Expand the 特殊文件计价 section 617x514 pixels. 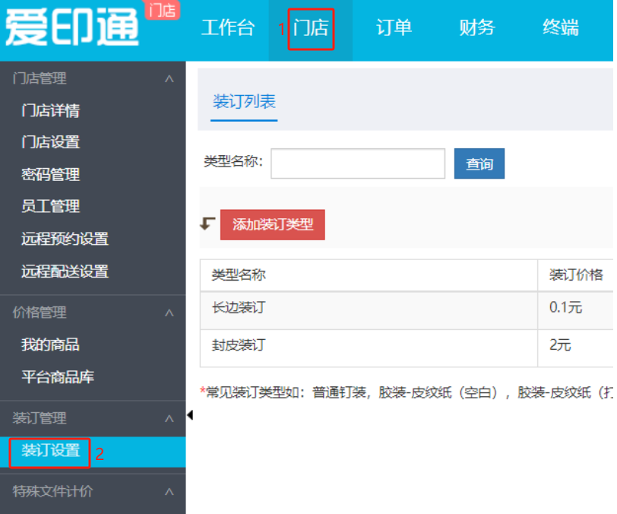[x=169, y=492]
